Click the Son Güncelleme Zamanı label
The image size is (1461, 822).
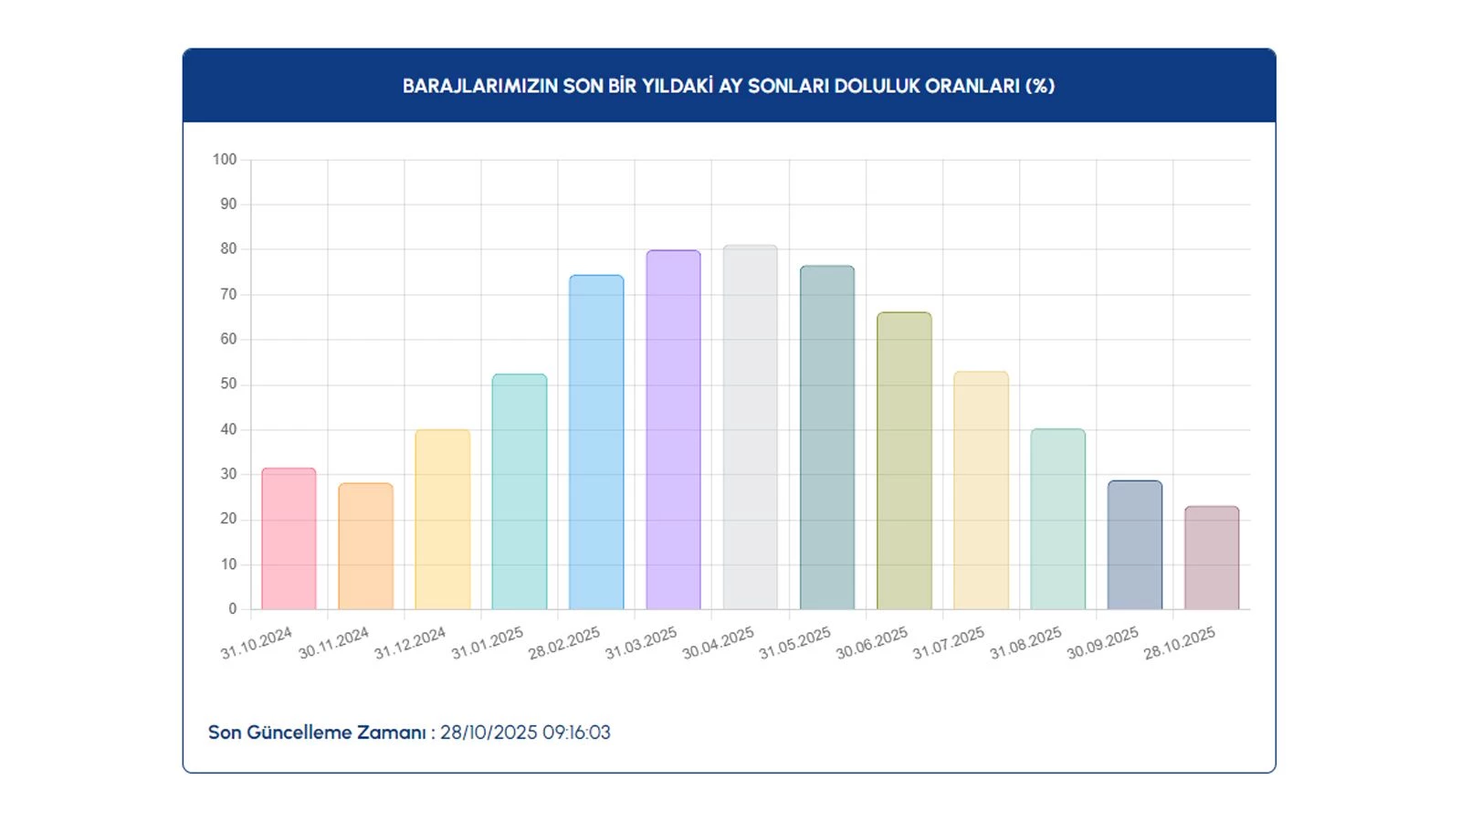pos(317,732)
